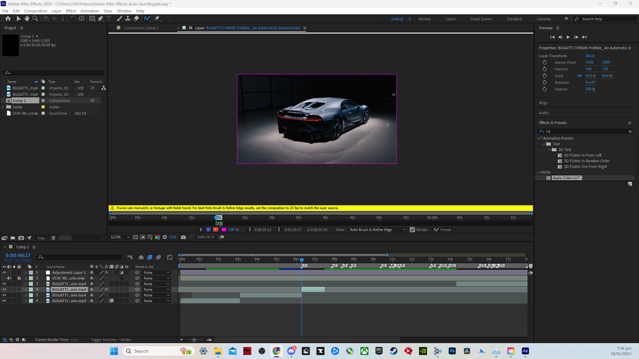Open the graph editor icon
This screenshot has width=639, height=359.
pyautogui.click(x=170, y=257)
